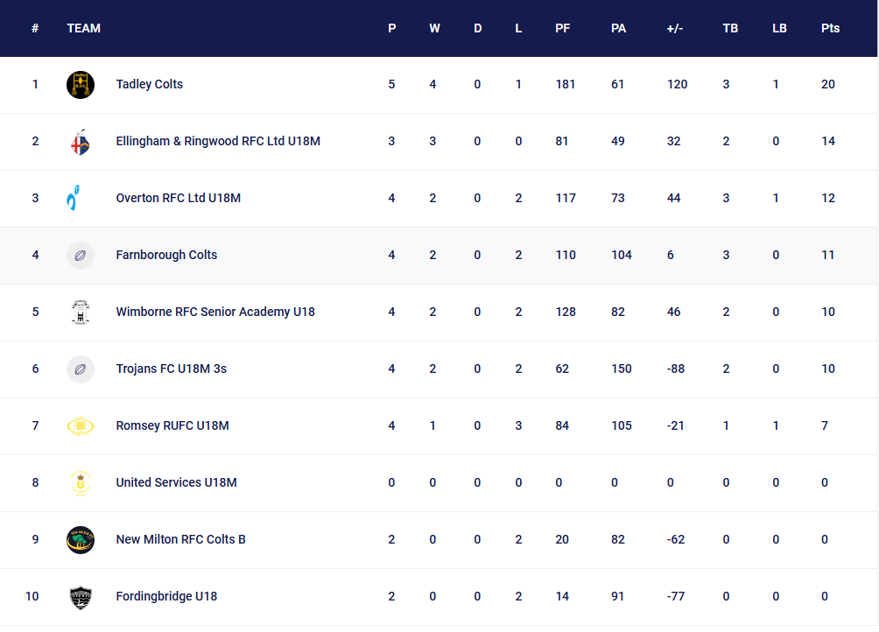Click the Fordingbridge U18 shield badge
This screenshot has width=879, height=632.
[x=81, y=597]
